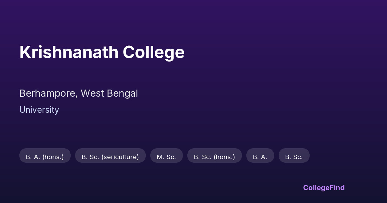
Task: Go to CollegeFind via the purple logo text
Action: pos(324,188)
